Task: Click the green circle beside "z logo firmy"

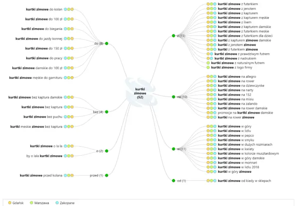Action: click(208, 68)
